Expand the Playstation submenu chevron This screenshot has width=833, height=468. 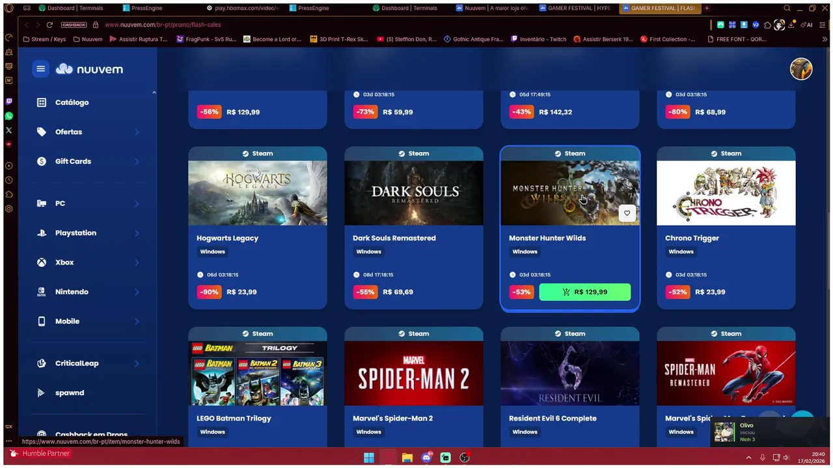[x=137, y=233]
